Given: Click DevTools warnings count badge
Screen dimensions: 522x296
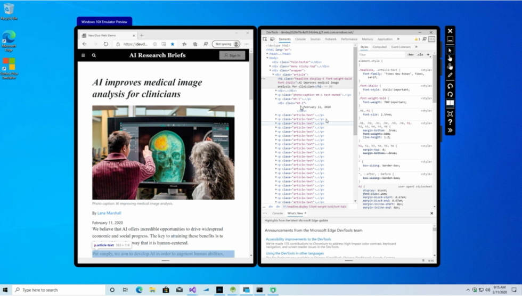Looking at the screenshot, I should 417,39.
